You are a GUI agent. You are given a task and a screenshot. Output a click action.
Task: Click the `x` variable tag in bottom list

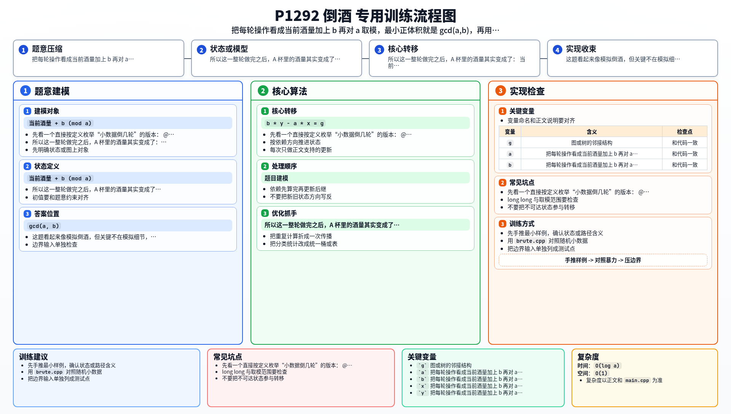(422, 386)
